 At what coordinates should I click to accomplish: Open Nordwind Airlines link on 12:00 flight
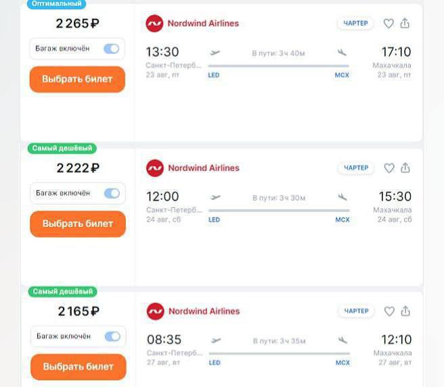203,168
